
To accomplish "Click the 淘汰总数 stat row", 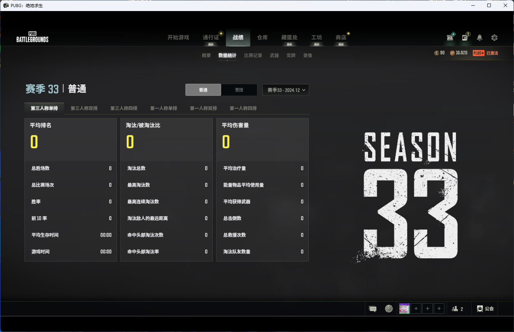I will click(x=166, y=168).
